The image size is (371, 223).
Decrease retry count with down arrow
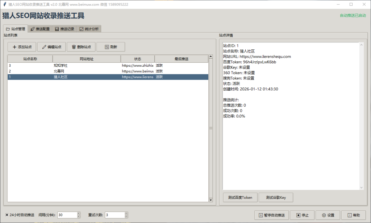(x=126, y=216)
